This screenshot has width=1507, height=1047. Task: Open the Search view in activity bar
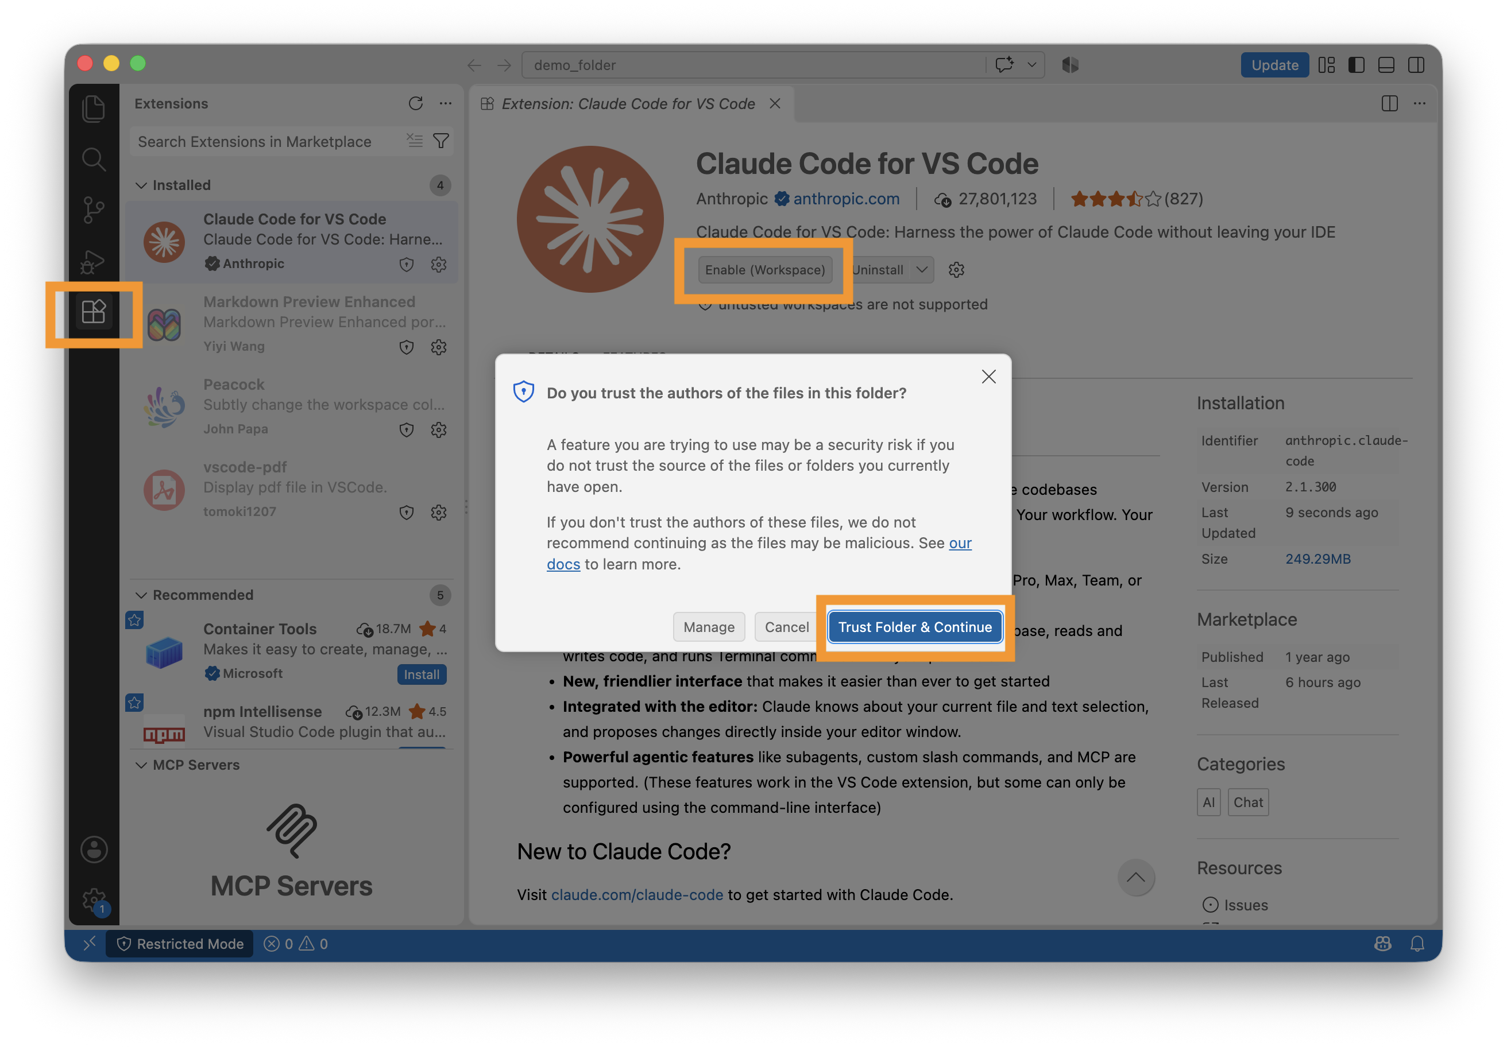(x=93, y=159)
